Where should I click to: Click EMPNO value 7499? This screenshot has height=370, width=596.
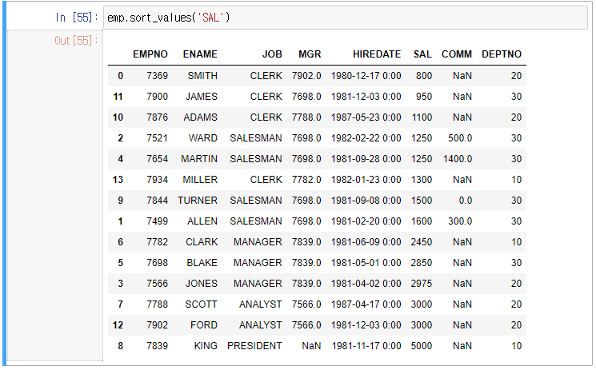(157, 221)
